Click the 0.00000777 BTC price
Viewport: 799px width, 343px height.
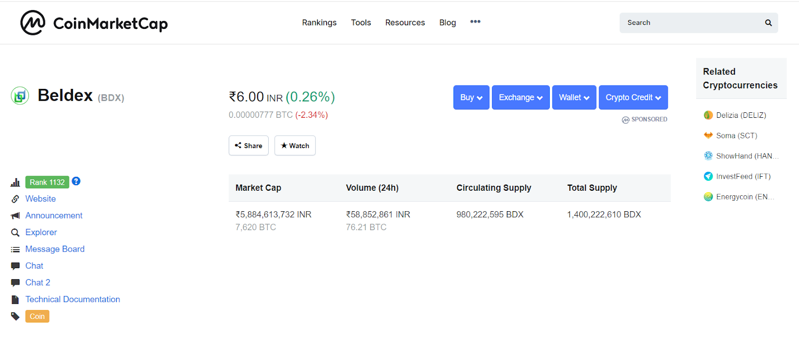point(261,115)
